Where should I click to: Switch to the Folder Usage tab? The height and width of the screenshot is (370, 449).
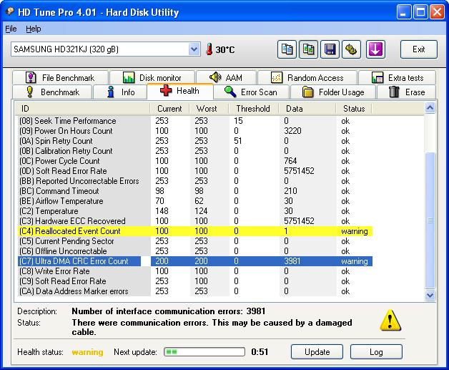(x=333, y=92)
